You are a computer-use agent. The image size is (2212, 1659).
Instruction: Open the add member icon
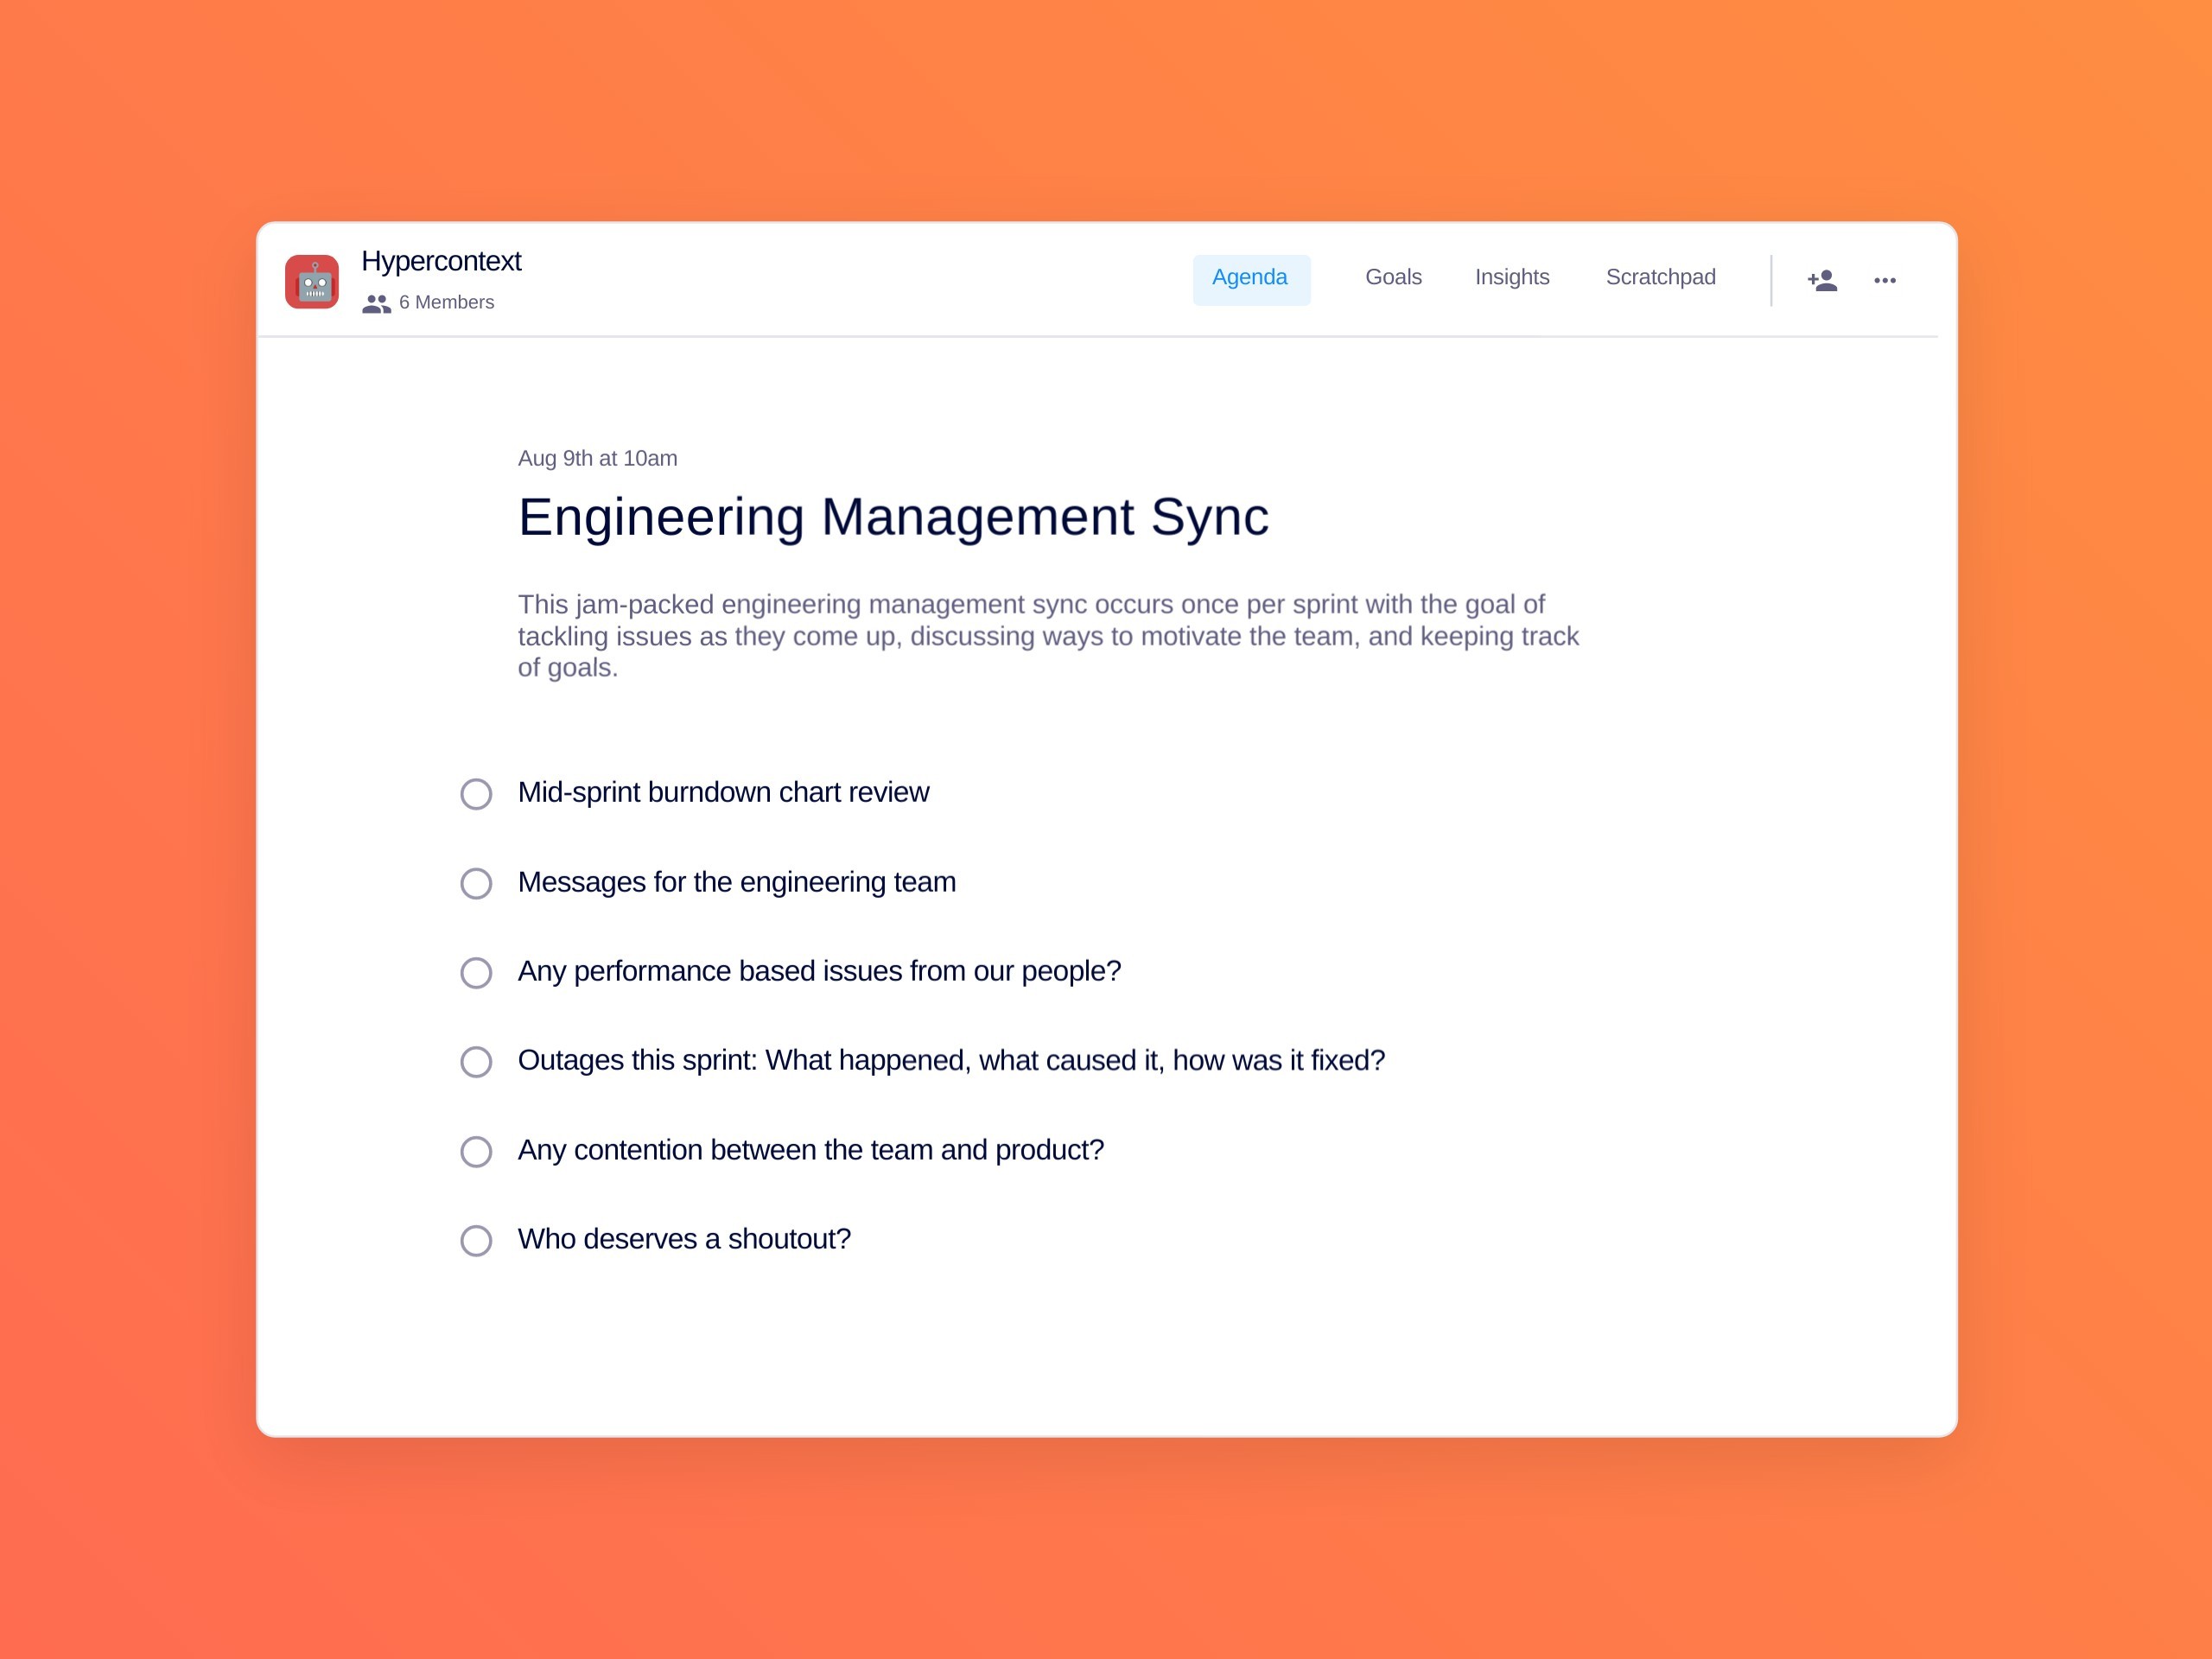pos(1822,280)
